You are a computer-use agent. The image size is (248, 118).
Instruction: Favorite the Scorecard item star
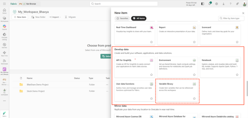click(237, 42)
